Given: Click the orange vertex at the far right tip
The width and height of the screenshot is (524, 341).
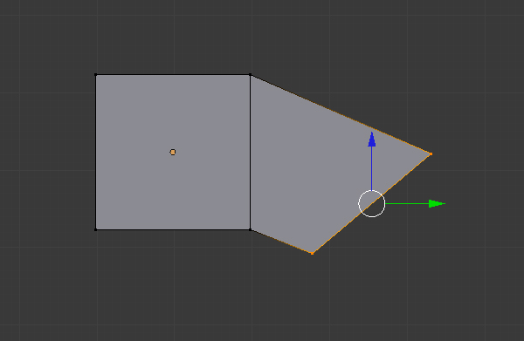Looking at the screenshot, I should click(x=431, y=153).
